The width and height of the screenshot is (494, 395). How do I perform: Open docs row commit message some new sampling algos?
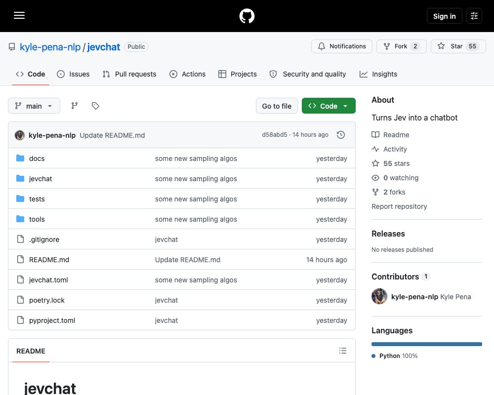point(196,158)
